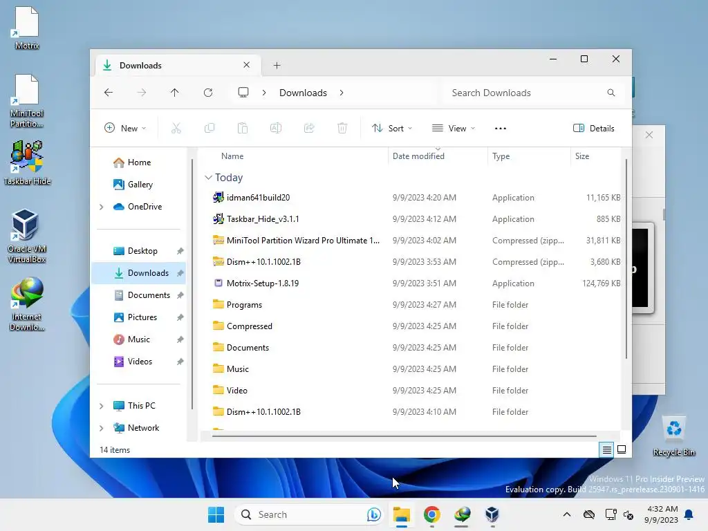Select MiniTool Partition desktop shortcut
Viewport: 708px width, 531px height.
(x=27, y=101)
